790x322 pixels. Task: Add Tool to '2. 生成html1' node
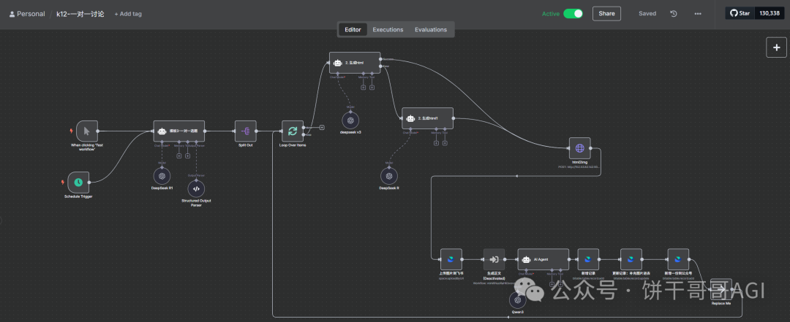tap(445, 143)
